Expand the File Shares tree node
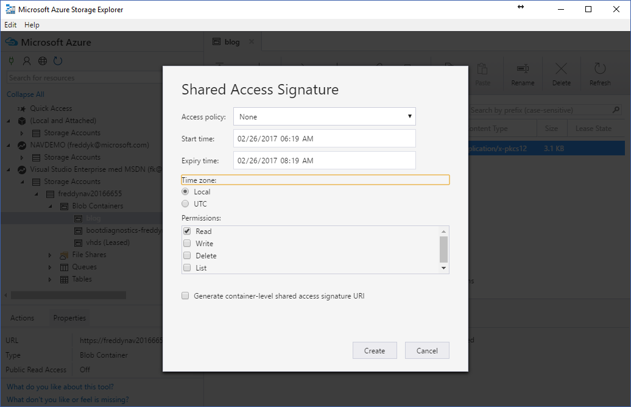 (x=50, y=255)
